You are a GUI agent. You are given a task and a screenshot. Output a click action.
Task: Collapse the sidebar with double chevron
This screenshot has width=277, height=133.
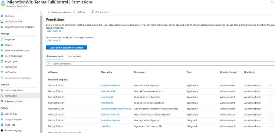tap(41, 12)
